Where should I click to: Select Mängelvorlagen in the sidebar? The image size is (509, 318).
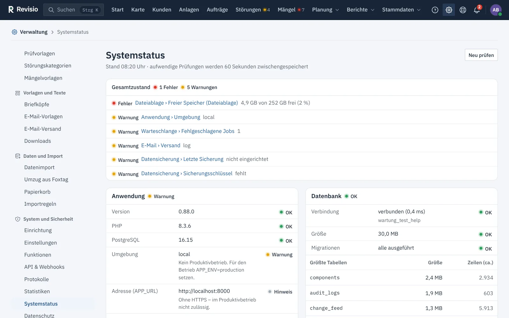click(x=43, y=78)
